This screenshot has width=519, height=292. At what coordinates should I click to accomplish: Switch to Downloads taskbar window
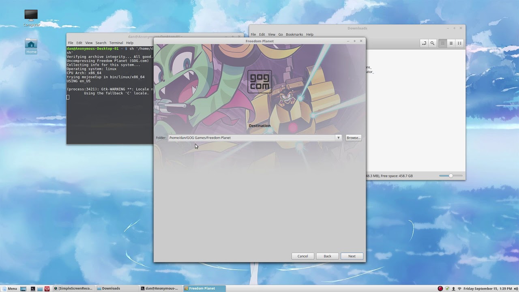[x=117, y=288]
